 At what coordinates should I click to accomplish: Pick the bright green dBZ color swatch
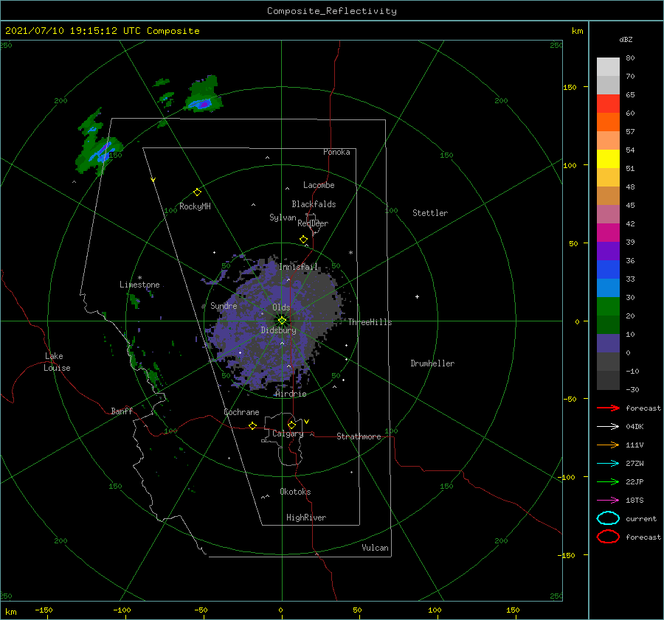pyautogui.click(x=608, y=307)
